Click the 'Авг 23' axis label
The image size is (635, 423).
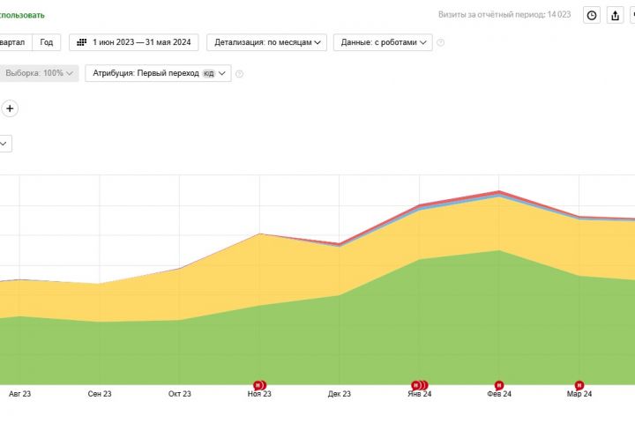tap(19, 394)
